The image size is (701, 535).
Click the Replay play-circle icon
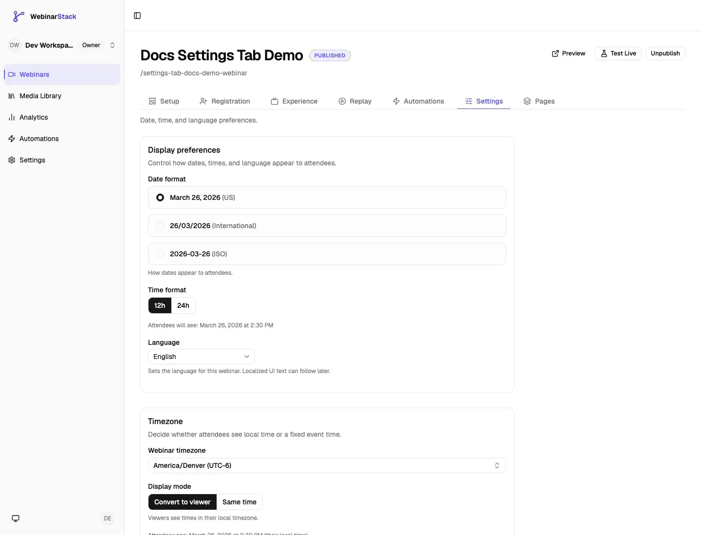tap(342, 101)
